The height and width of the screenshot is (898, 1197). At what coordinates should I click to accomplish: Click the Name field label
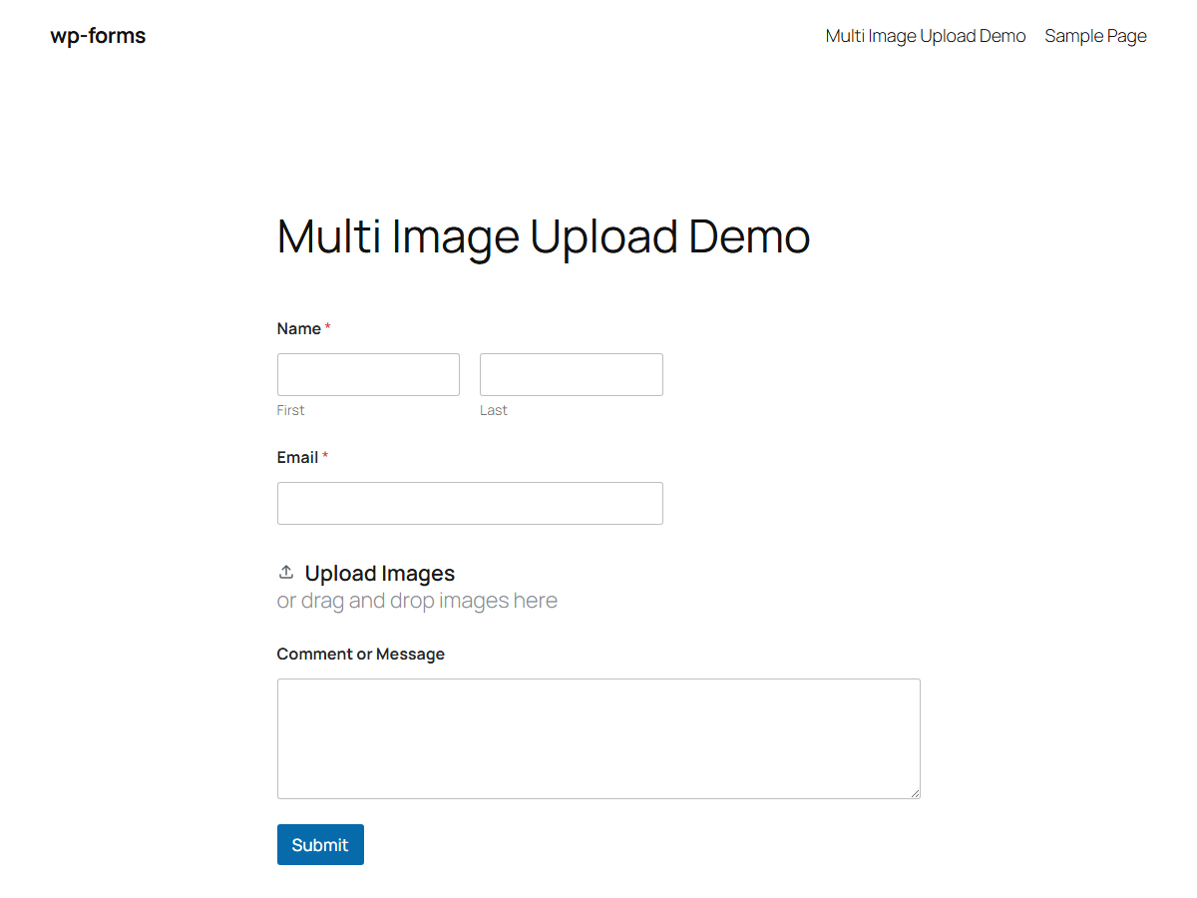pos(299,328)
